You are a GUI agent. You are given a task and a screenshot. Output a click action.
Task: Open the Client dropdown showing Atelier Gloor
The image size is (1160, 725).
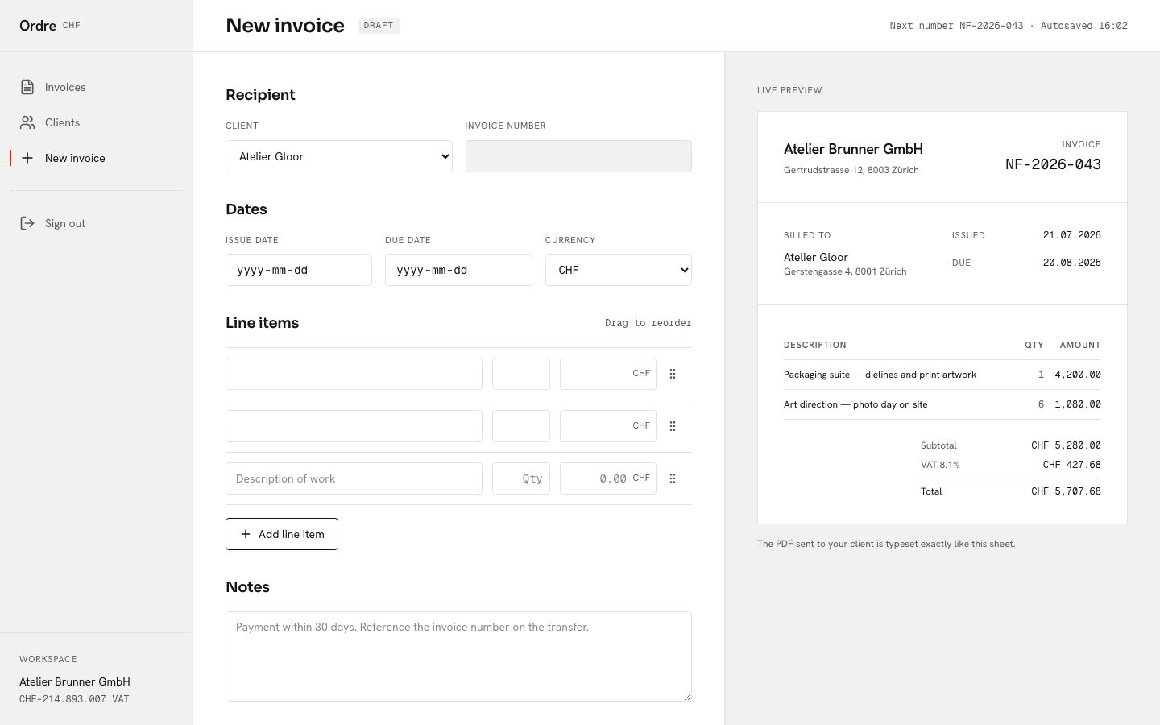[x=339, y=156]
